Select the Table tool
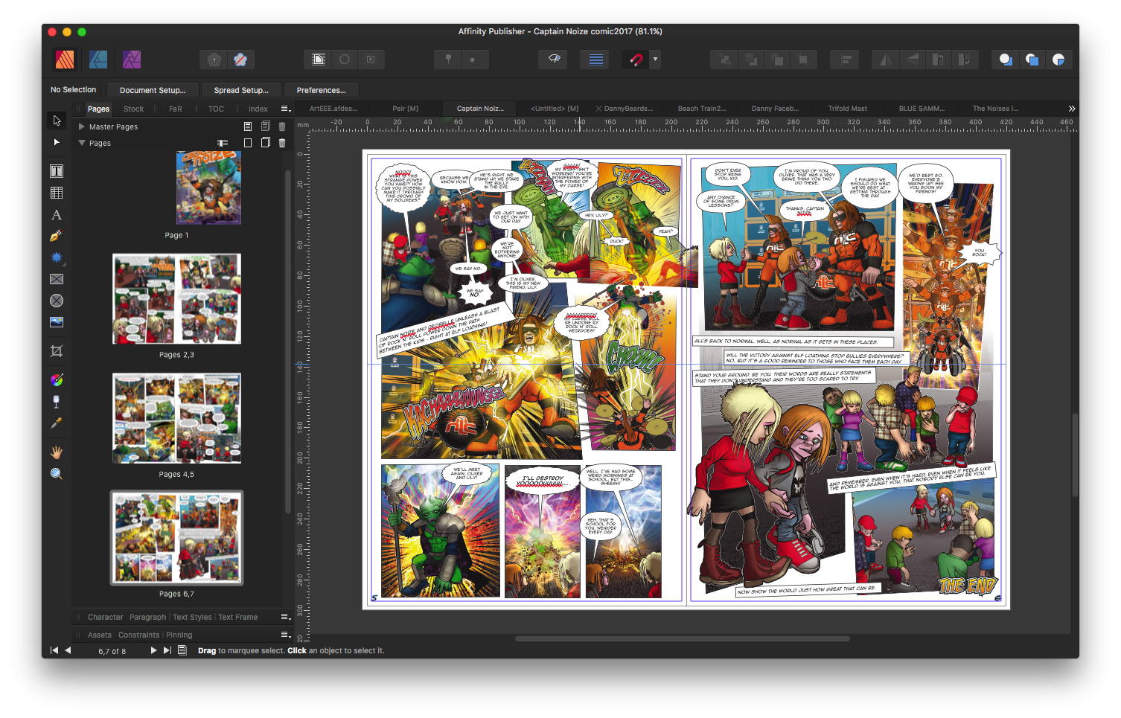1121x718 pixels. [x=57, y=193]
